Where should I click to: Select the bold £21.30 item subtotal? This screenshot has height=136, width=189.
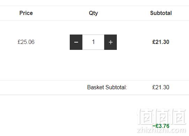(161, 42)
